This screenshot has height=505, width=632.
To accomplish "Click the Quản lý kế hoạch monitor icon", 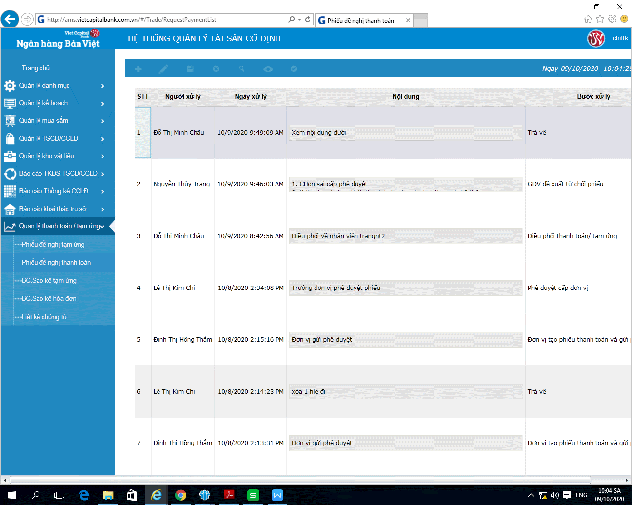I will [x=10, y=103].
